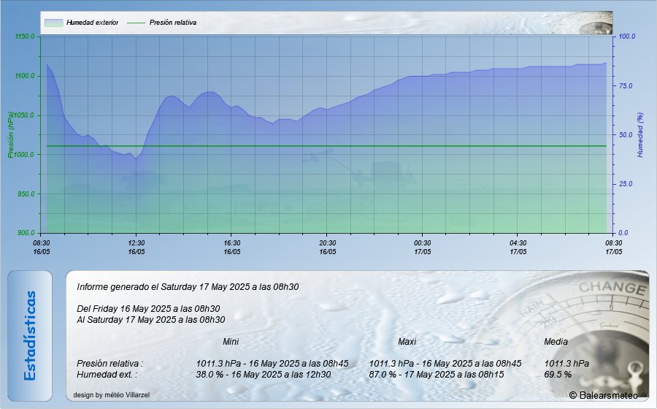This screenshot has height=409, width=657.
Task: Click the 1000.0 pressure axis value
Action: click(25, 155)
